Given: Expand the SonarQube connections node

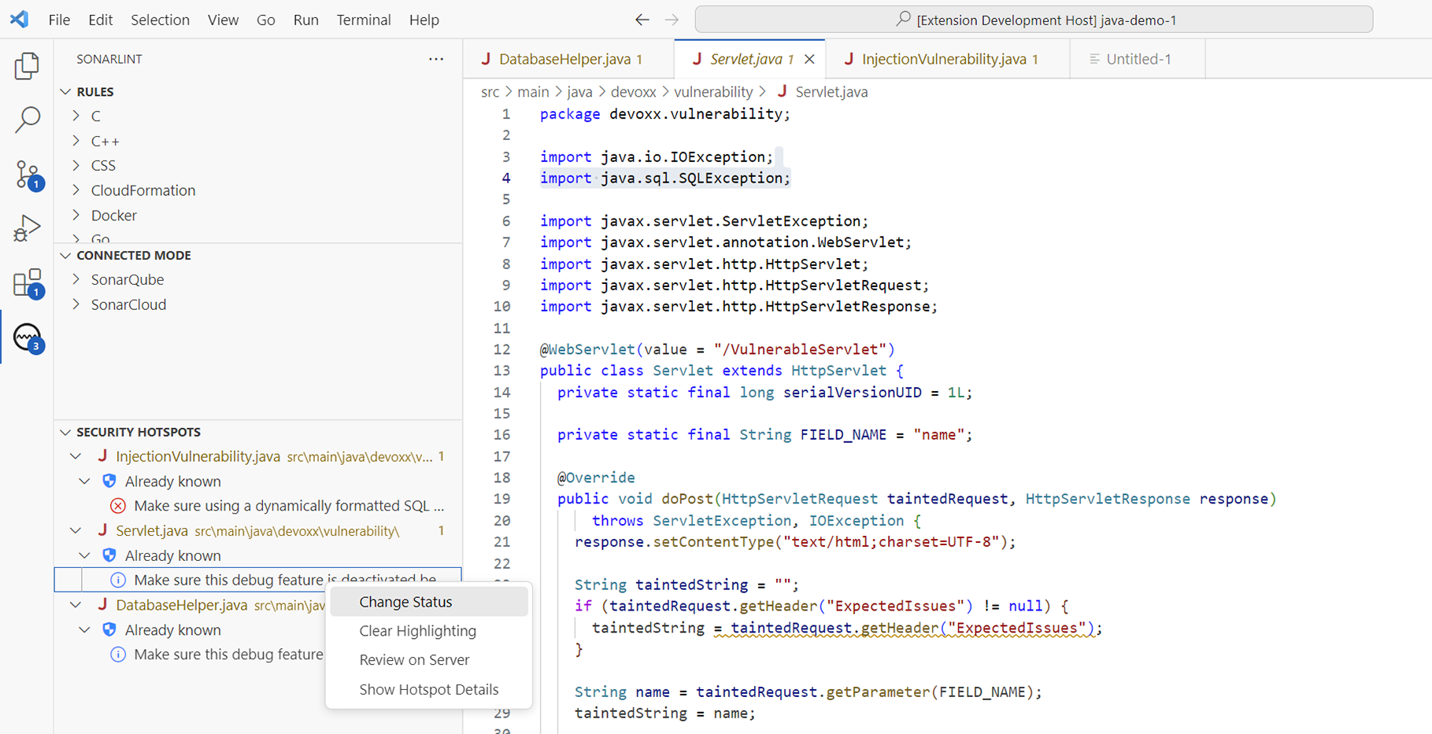Looking at the screenshot, I should pos(76,279).
